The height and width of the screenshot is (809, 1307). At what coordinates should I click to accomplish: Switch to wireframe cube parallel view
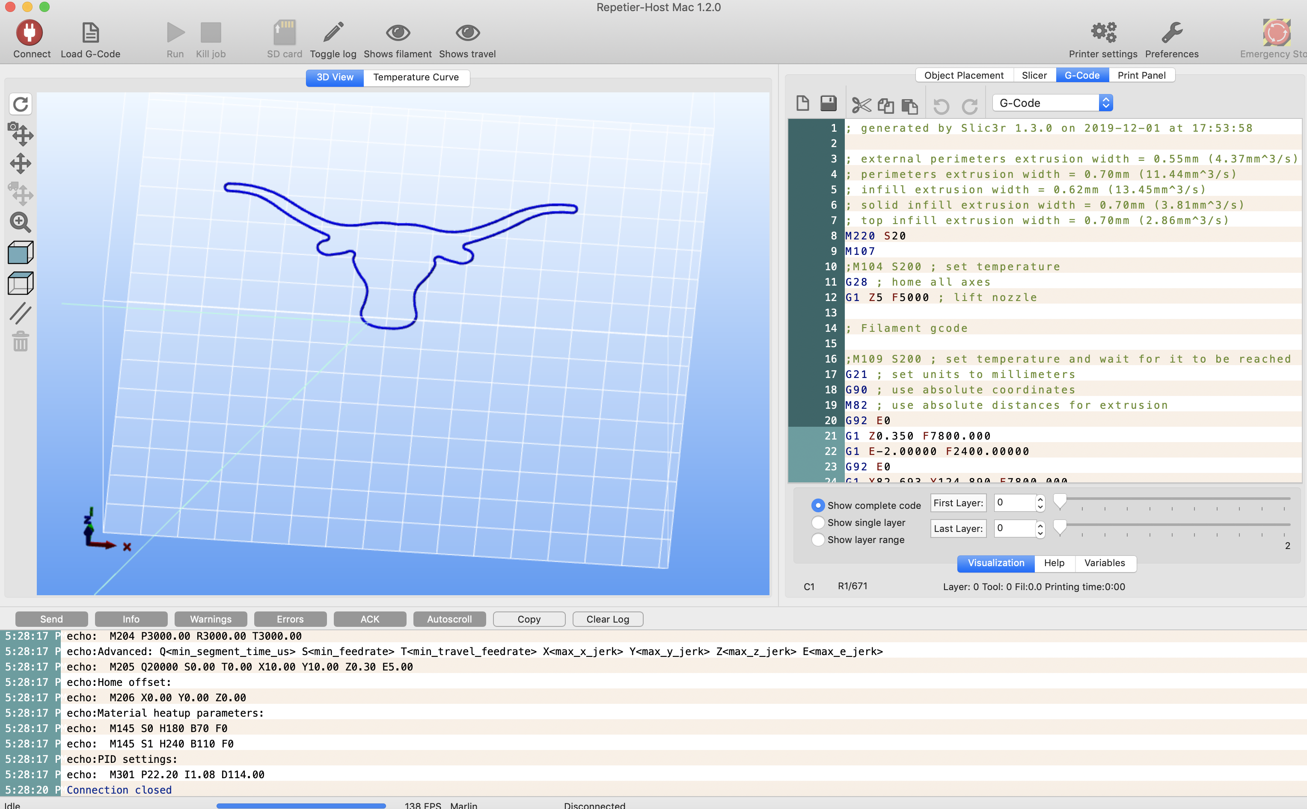point(21,283)
